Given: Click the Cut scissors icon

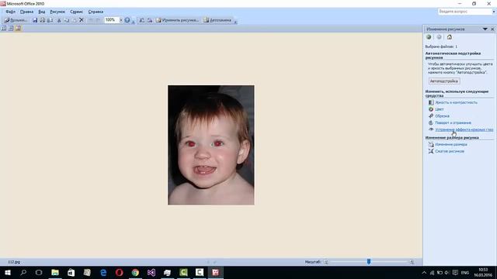Looking at the screenshot, I should coord(59,20).
